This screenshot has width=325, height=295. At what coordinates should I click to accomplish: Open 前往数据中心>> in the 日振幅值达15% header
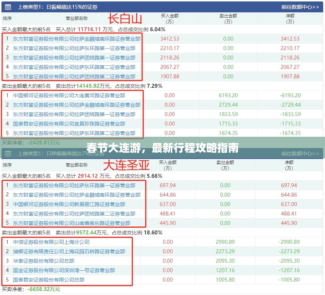coord(300,7)
